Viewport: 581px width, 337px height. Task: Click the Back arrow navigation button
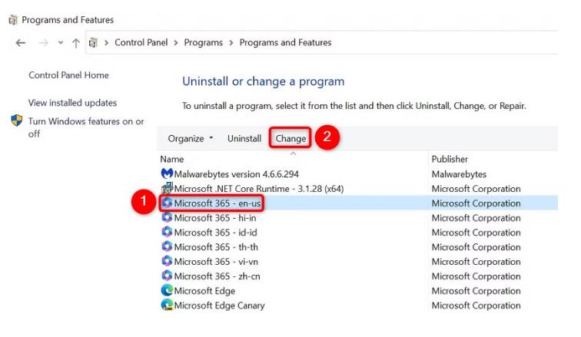pyautogui.click(x=21, y=43)
